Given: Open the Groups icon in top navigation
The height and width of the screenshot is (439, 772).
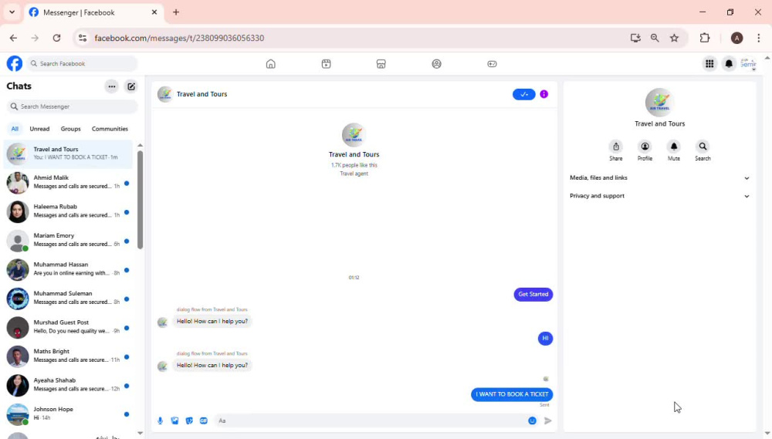Looking at the screenshot, I should click(x=436, y=64).
